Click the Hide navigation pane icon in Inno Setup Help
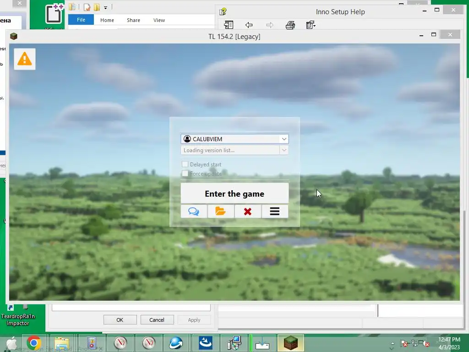 click(x=229, y=25)
